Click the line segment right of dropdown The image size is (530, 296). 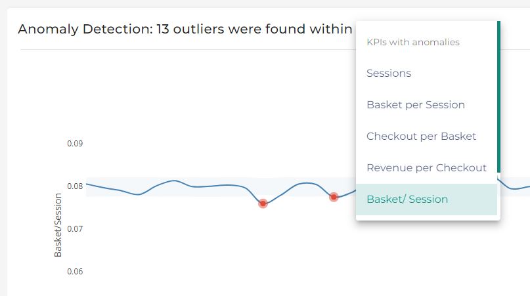tap(514, 188)
